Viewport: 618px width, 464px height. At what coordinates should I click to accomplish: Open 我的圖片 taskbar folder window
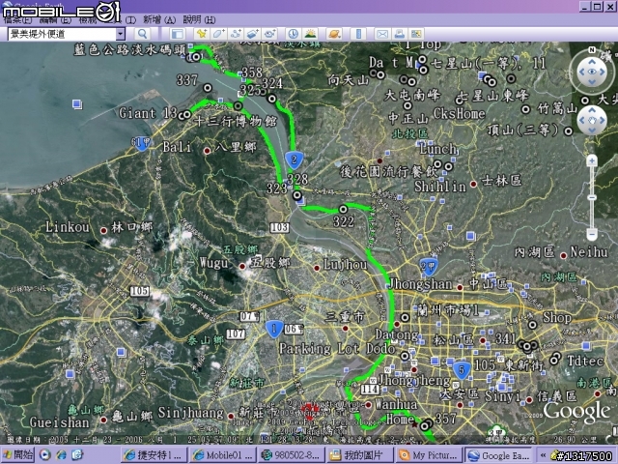click(x=360, y=455)
